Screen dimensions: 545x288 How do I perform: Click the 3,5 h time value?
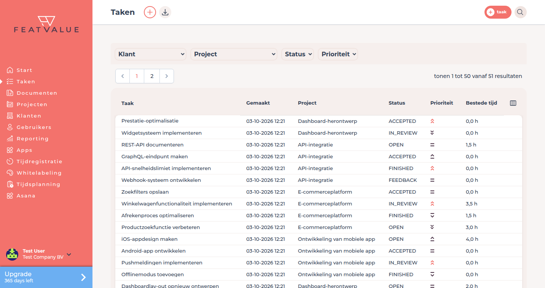[x=472, y=204]
